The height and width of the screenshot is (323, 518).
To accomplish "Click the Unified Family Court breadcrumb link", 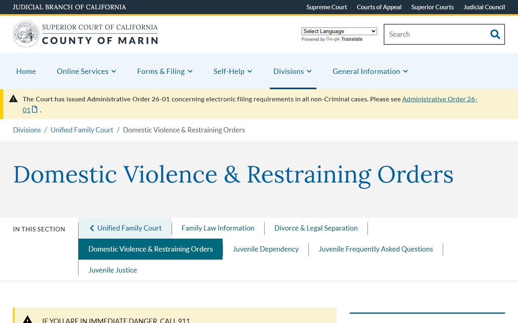I will pyautogui.click(x=82, y=130).
